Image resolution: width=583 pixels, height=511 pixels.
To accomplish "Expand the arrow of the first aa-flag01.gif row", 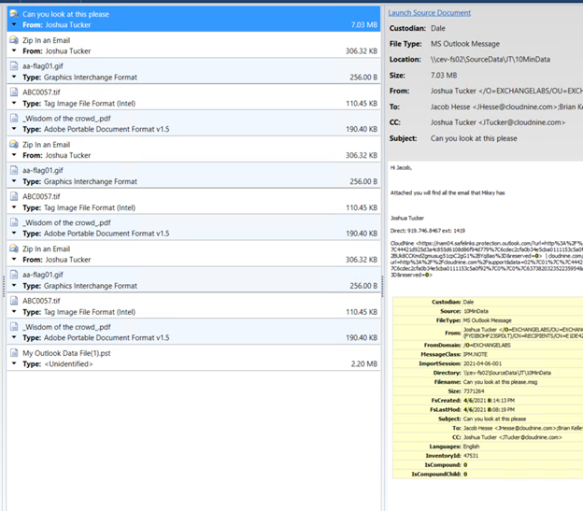I will coord(14,77).
